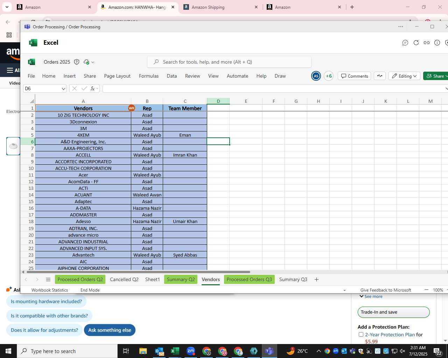This screenshot has height=358, width=448.
Task: Open the Comments pane
Action: click(x=355, y=76)
